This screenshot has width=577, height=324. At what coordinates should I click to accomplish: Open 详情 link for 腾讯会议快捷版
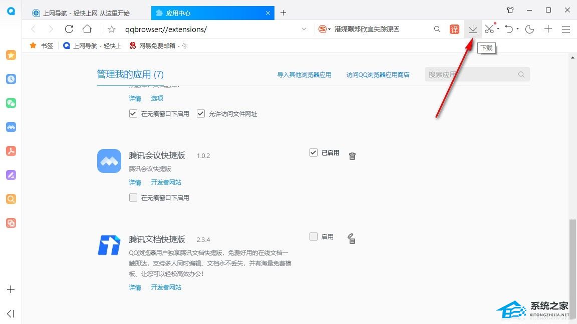pos(135,182)
